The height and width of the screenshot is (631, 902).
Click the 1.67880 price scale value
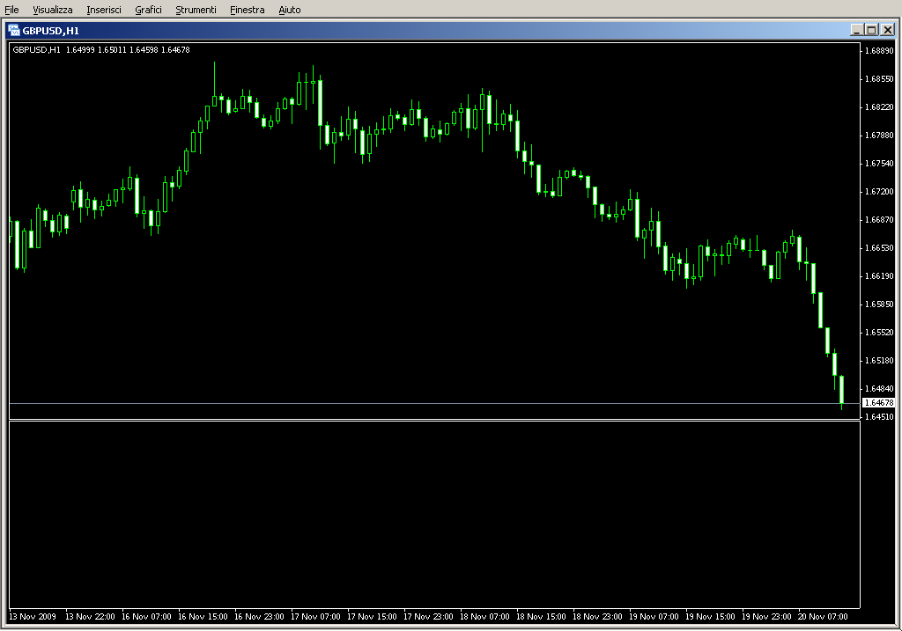click(880, 135)
